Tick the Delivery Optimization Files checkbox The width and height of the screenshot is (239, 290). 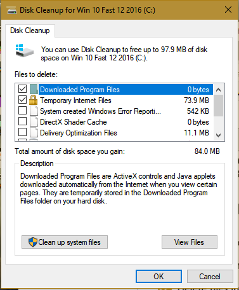coord(22,132)
